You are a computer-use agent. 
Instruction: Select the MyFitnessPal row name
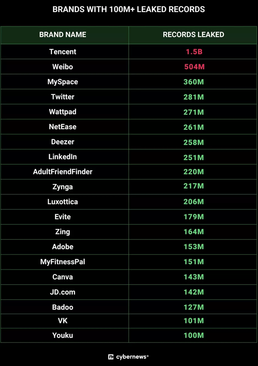coord(63,262)
